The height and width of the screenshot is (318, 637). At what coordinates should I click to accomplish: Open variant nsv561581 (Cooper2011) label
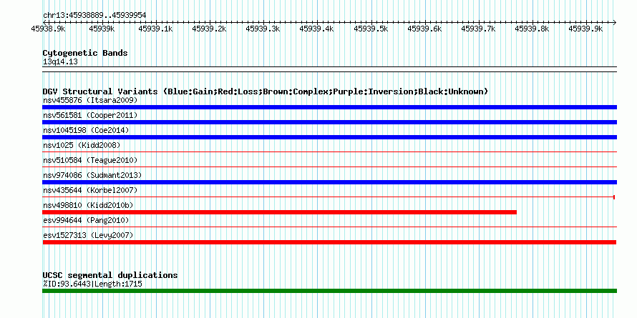point(90,115)
